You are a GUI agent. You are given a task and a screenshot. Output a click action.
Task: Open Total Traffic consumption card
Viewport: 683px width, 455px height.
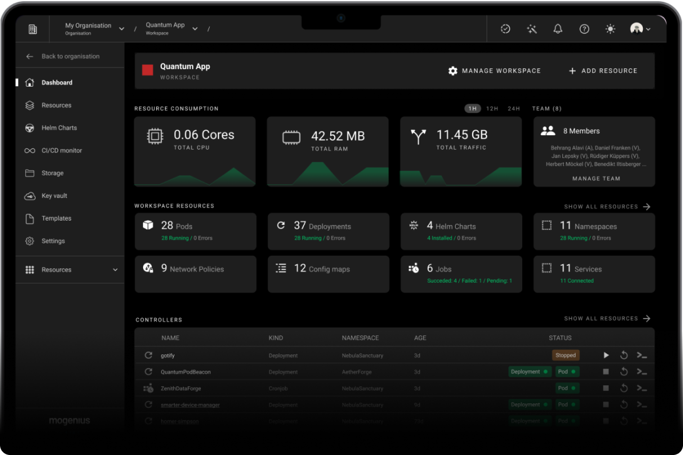click(x=461, y=151)
